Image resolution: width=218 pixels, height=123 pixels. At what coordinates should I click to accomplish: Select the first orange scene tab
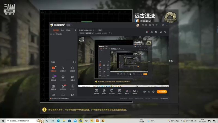point(56,30)
